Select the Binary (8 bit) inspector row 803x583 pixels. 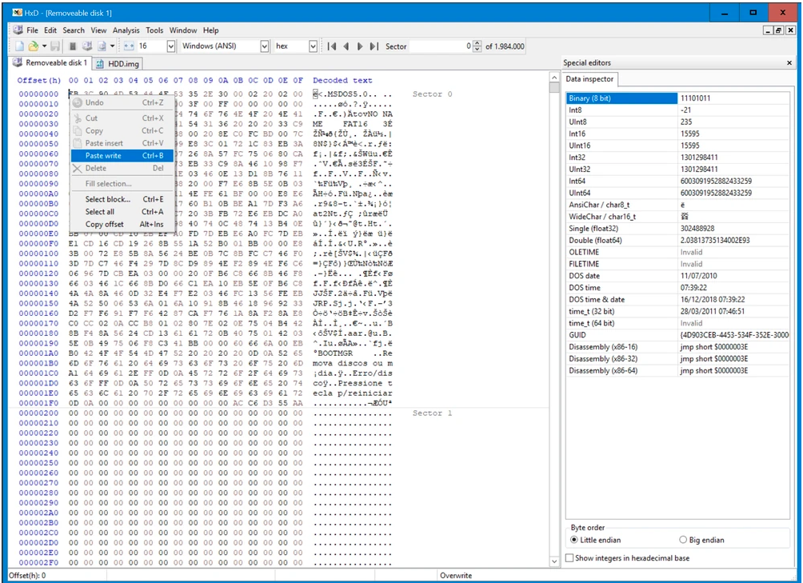coord(621,98)
